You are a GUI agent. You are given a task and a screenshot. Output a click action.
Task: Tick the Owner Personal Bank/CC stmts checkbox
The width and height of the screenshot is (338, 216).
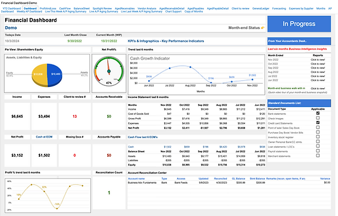click(317, 142)
